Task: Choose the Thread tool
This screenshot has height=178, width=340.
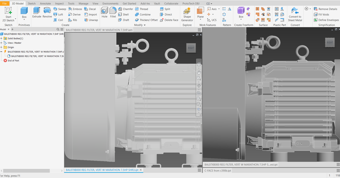Action: 141,9
